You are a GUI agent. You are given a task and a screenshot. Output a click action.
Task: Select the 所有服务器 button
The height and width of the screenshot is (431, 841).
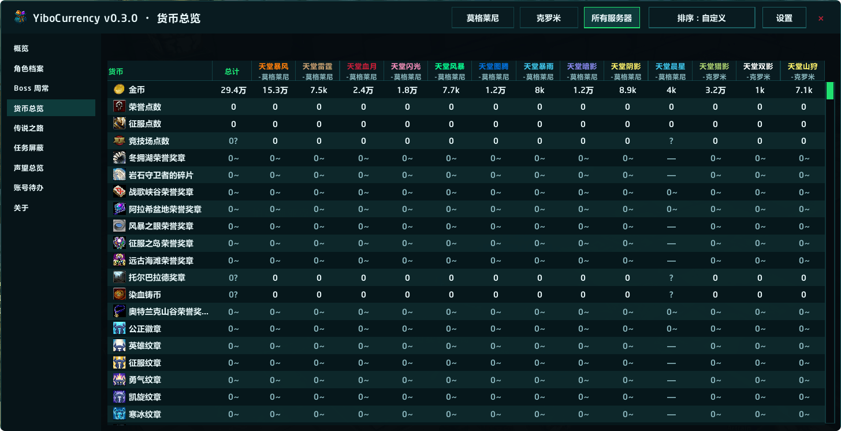click(612, 18)
